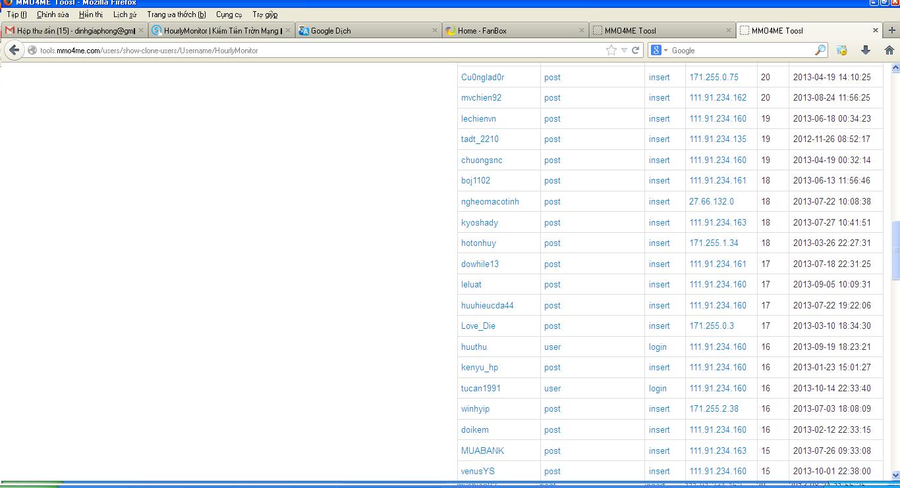This screenshot has width=900, height=488.
Task: Bookmark this page with the star icon
Action: point(611,50)
